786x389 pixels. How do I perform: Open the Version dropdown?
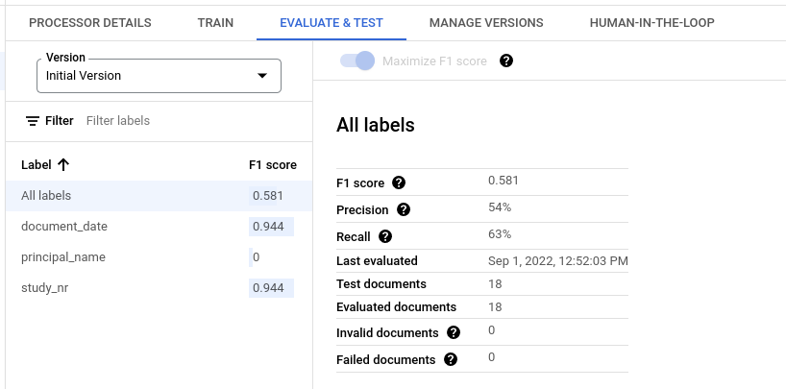coord(159,76)
